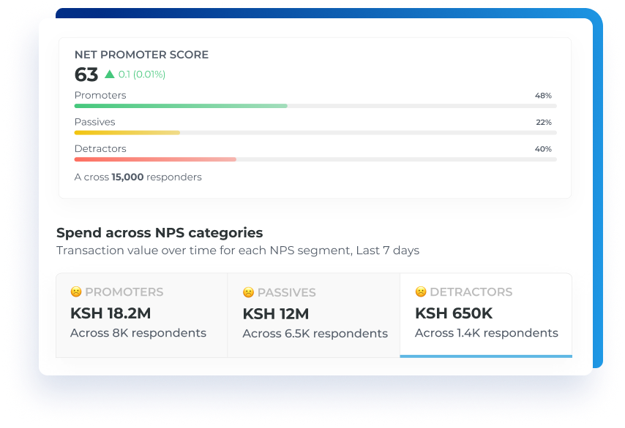Click the green upward trend triangle icon

(x=110, y=74)
